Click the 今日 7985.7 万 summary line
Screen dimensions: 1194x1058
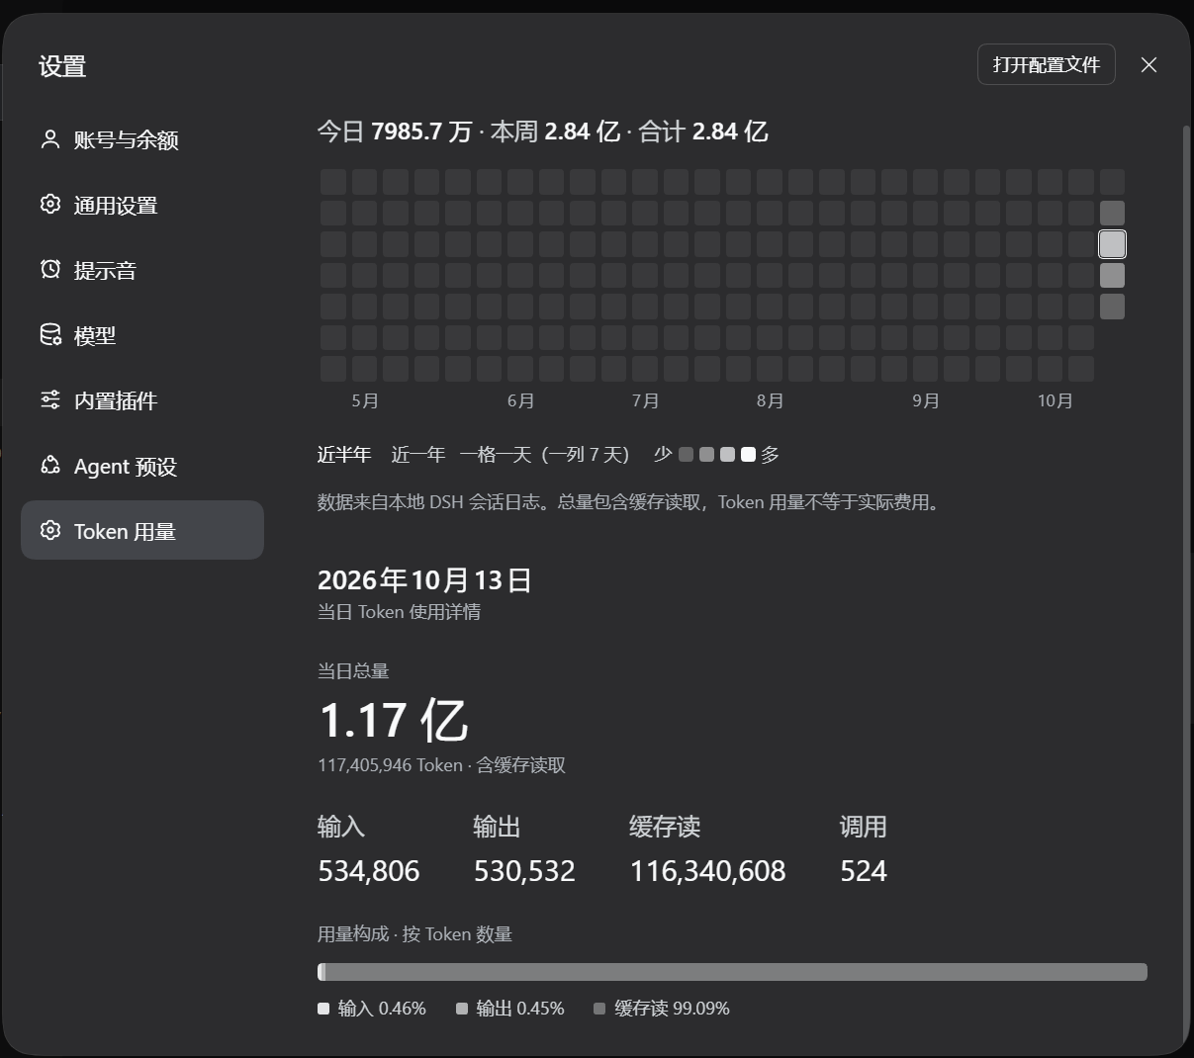point(542,132)
